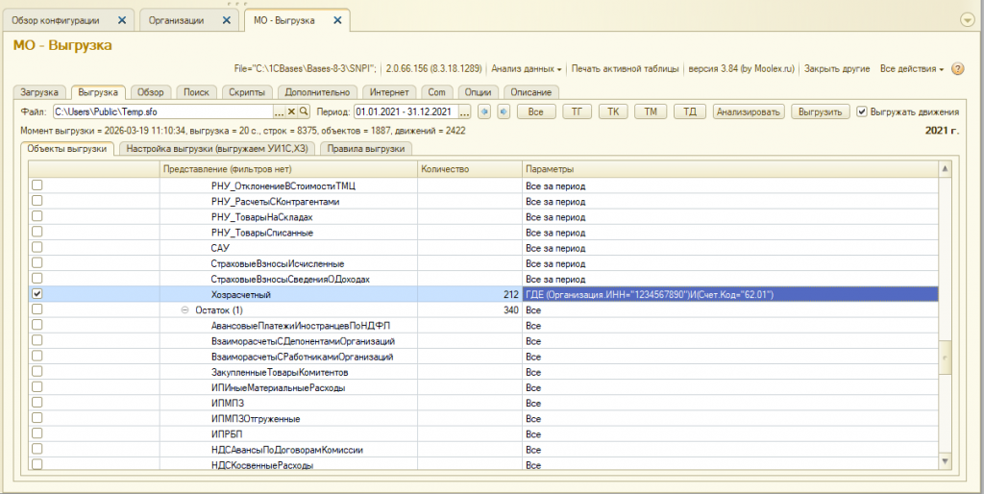This screenshot has width=984, height=494.
Task: Open the Правила выгрузки tab
Action: [x=366, y=149]
